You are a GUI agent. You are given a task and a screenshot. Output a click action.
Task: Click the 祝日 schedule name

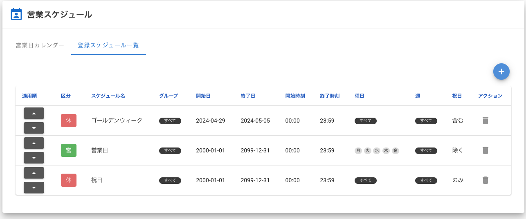(x=97, y=180)
